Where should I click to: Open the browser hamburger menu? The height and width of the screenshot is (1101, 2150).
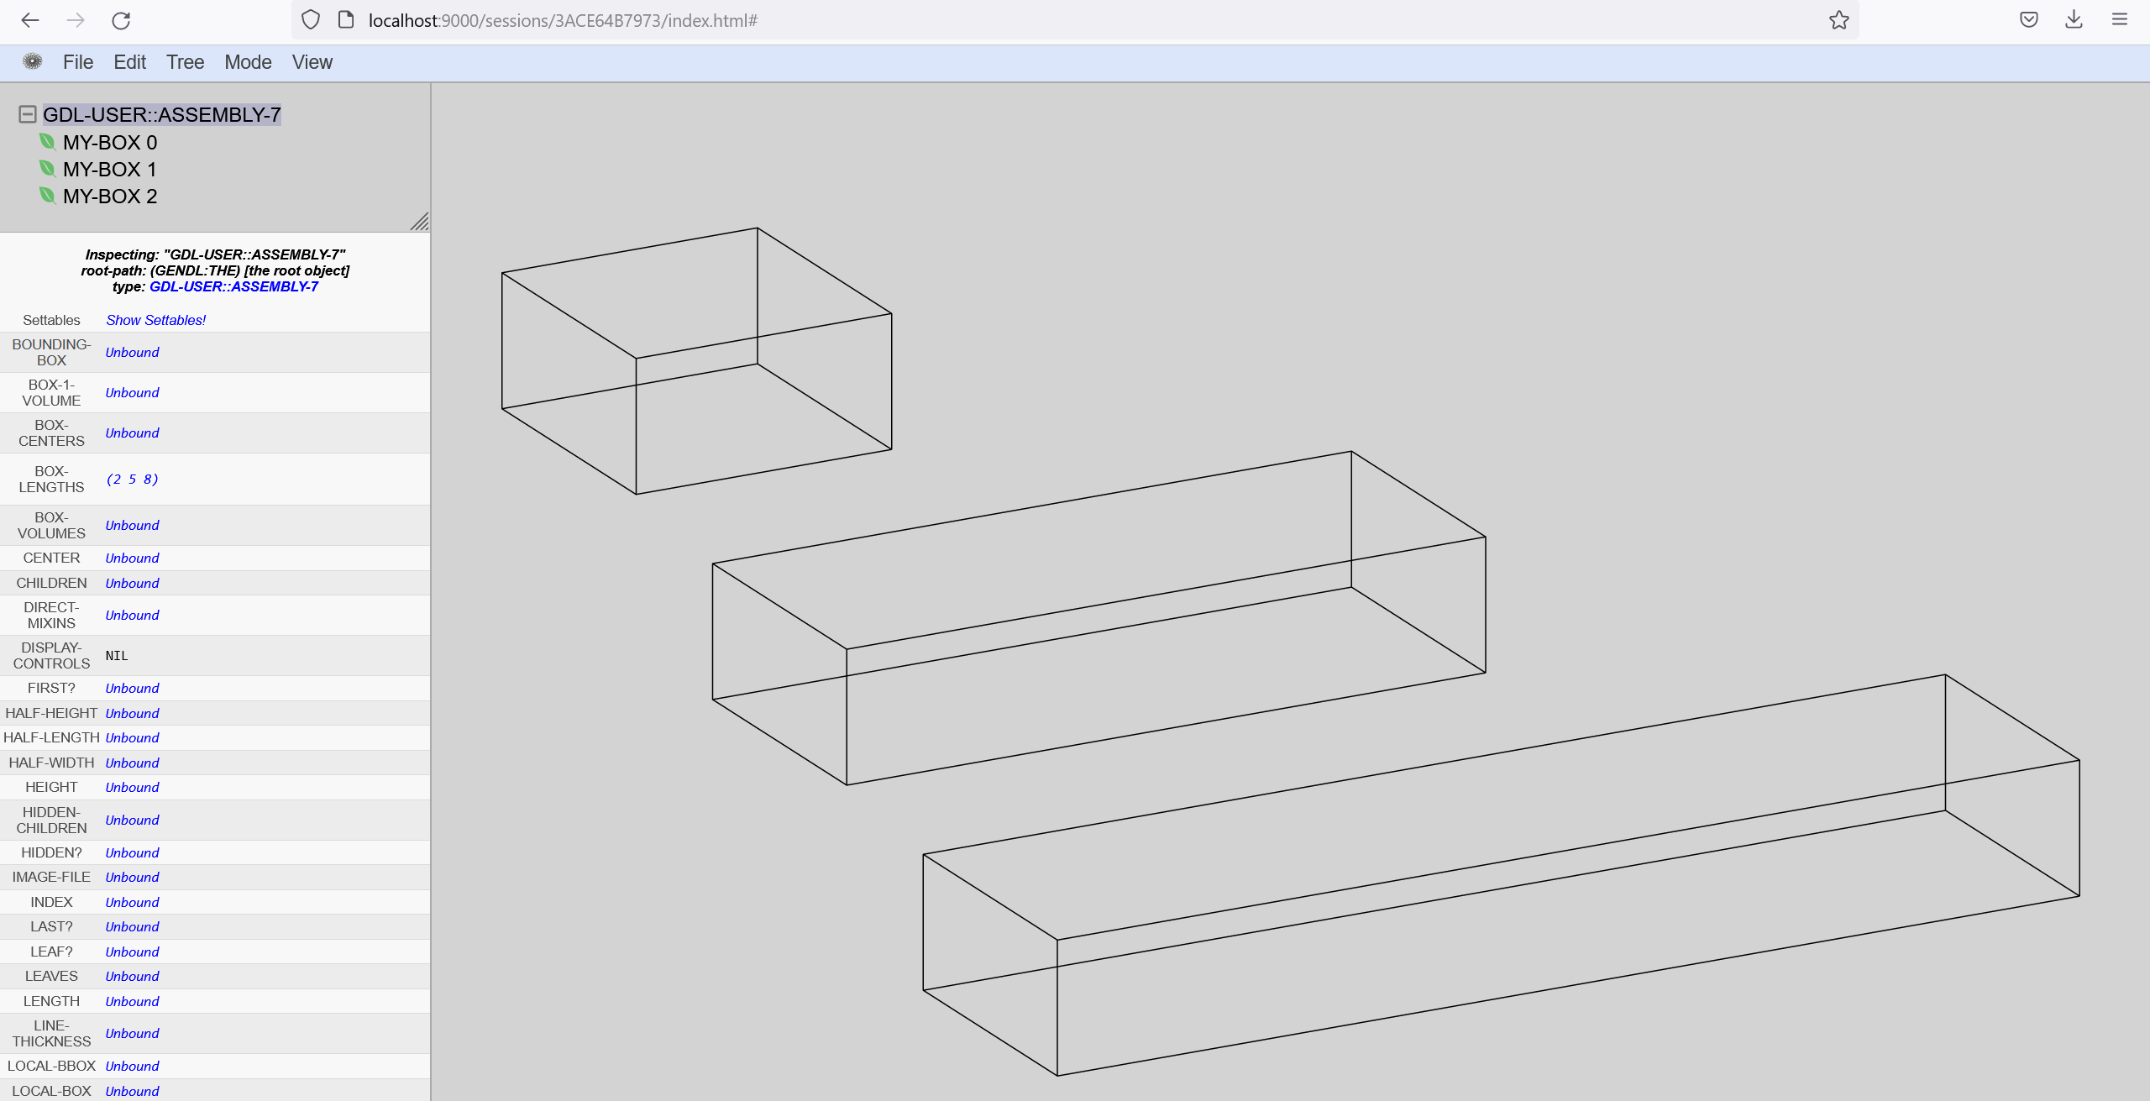2119,19
